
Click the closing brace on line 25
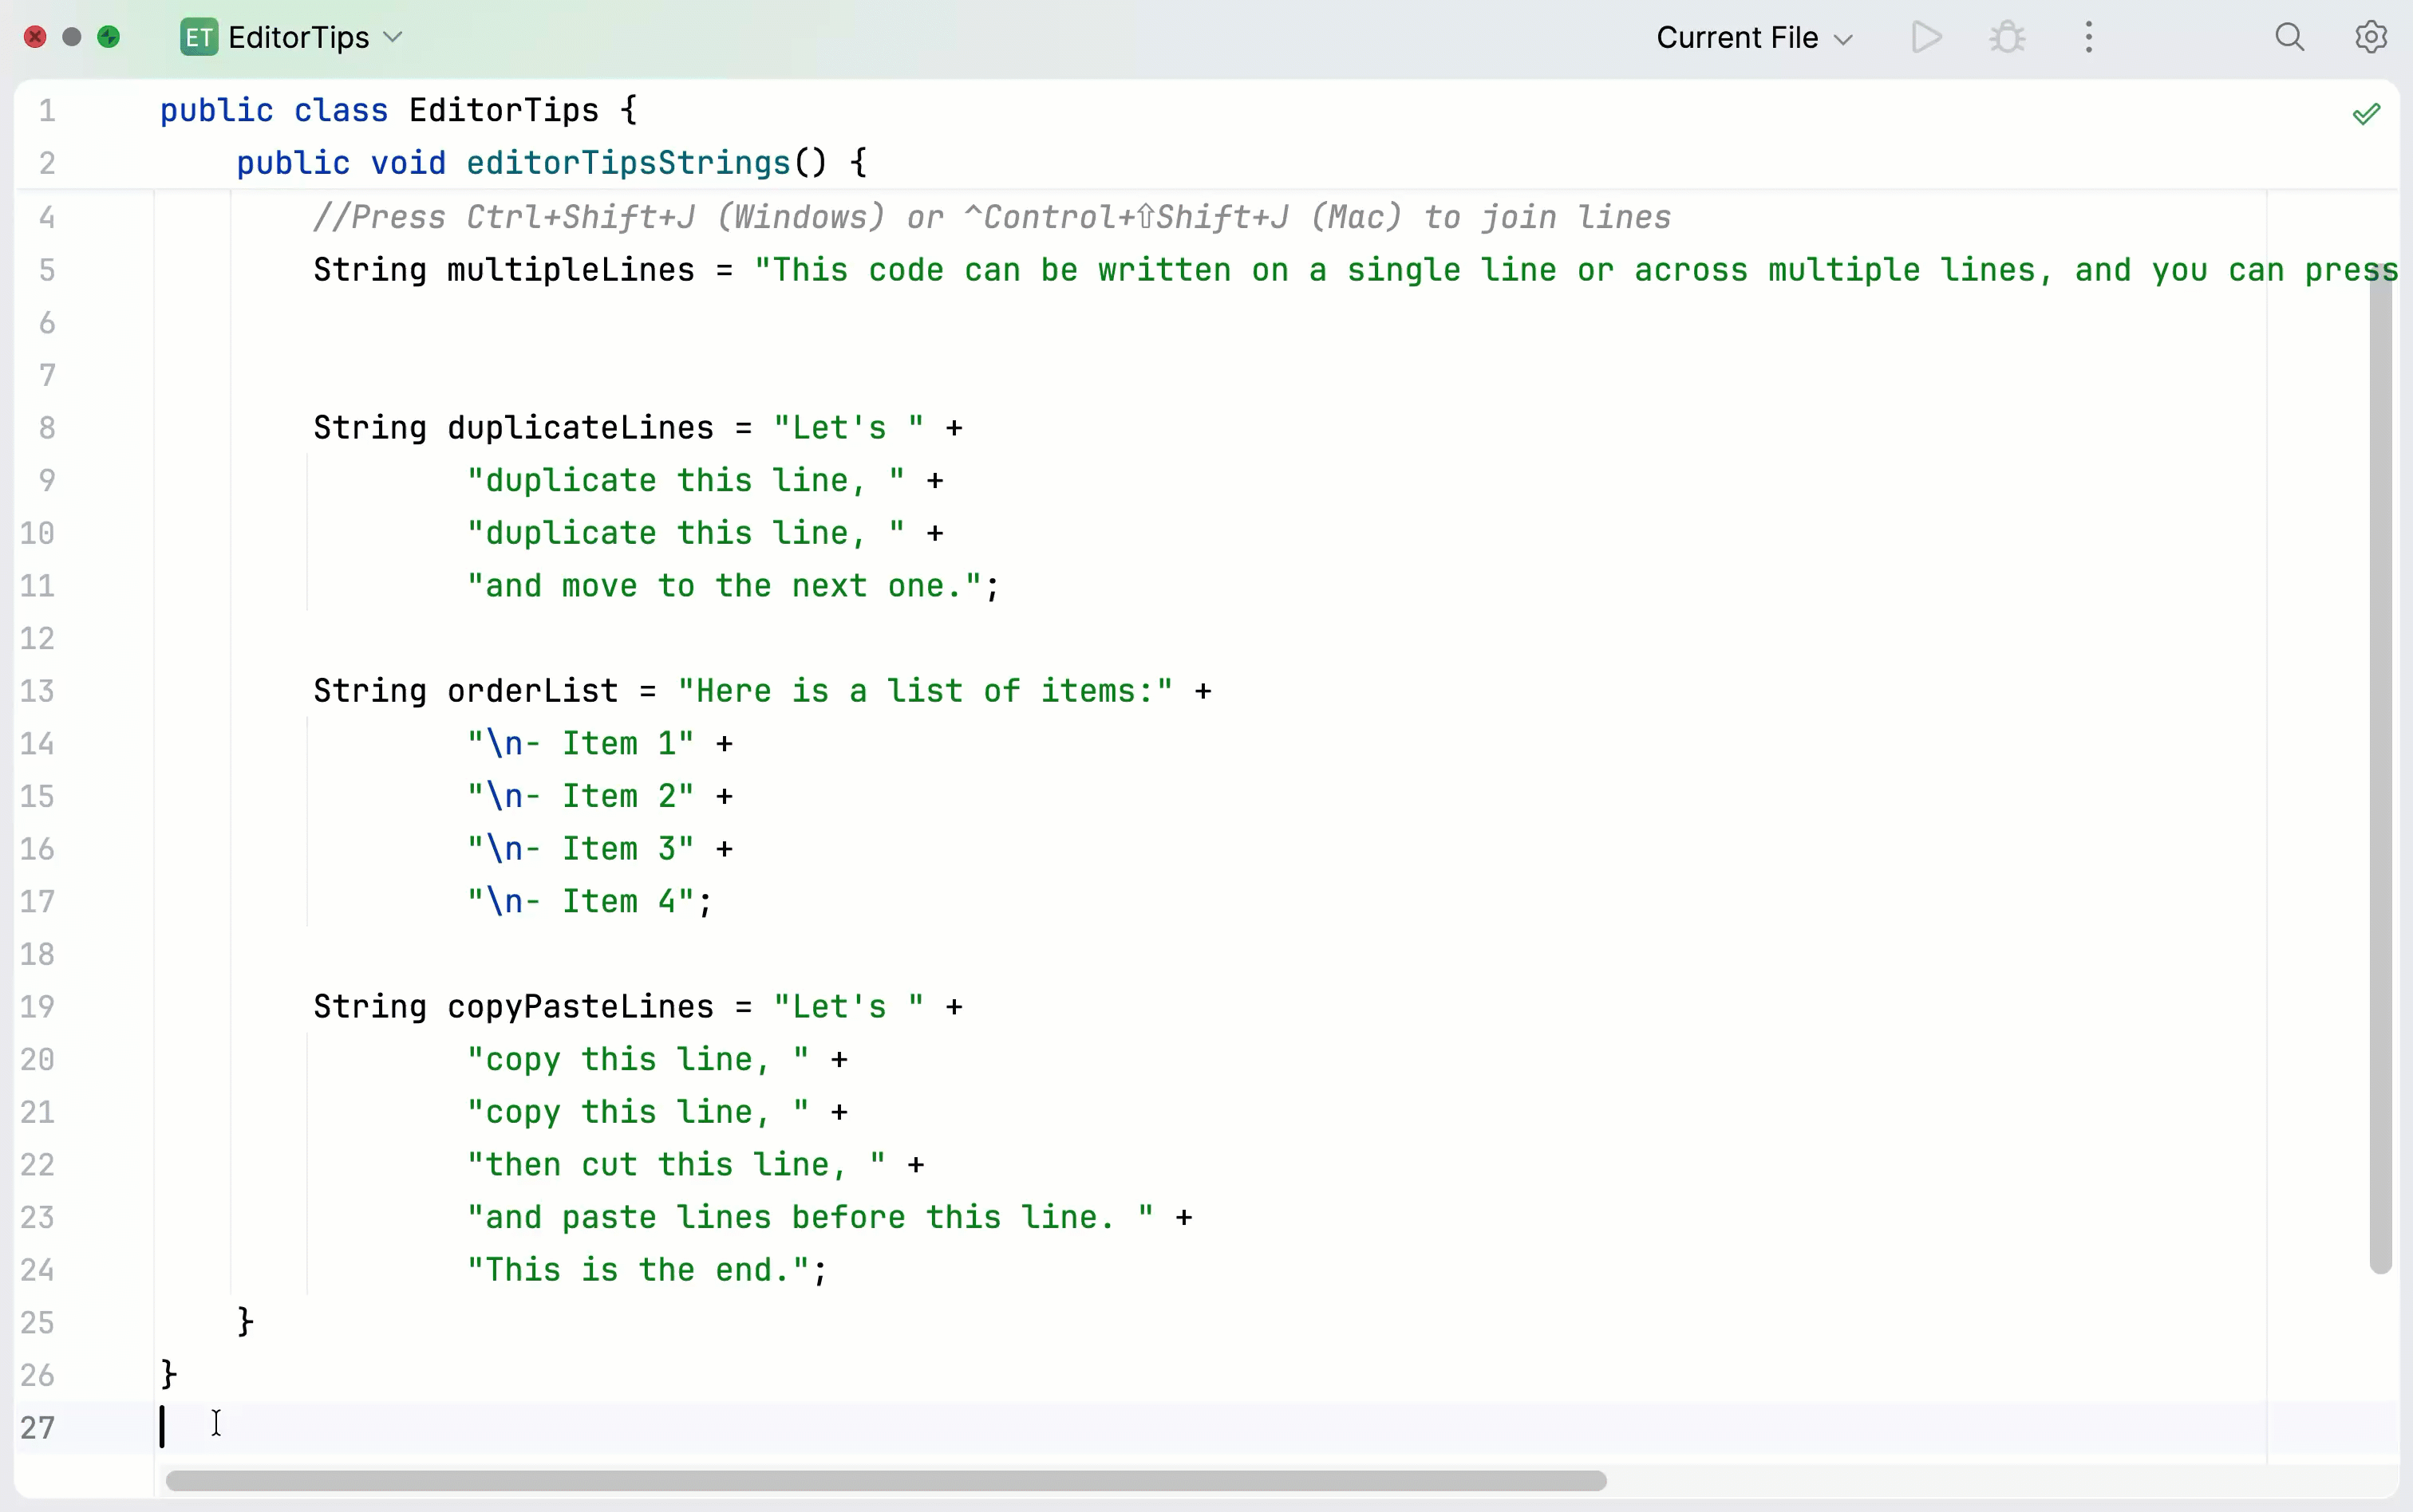246,1323
